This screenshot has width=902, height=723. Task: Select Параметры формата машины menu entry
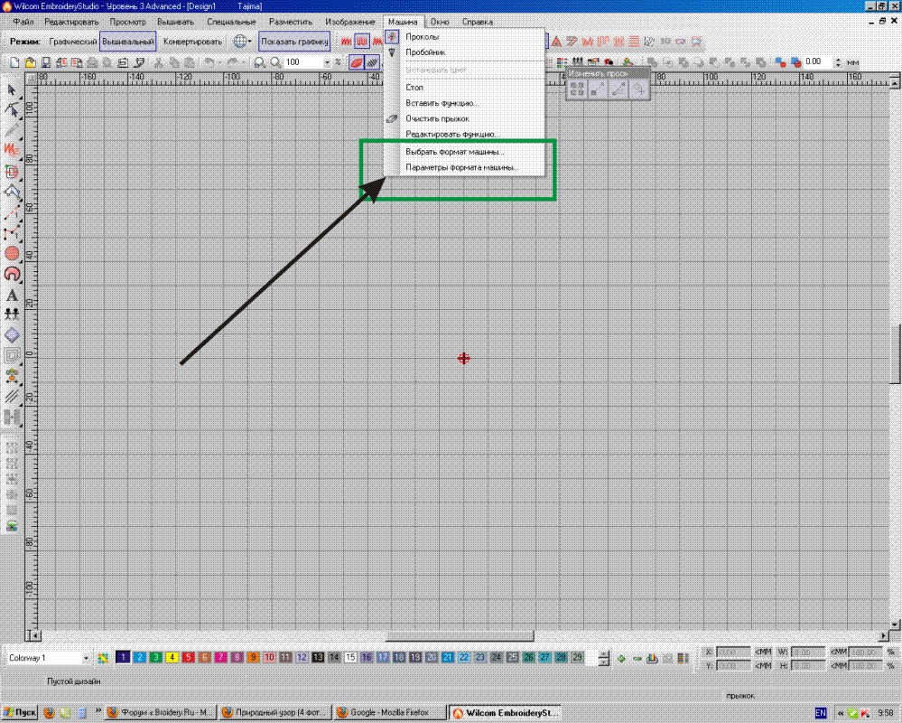coord(461,167)
